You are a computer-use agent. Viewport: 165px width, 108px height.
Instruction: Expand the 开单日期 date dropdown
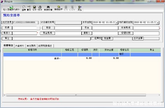(116, 23)
